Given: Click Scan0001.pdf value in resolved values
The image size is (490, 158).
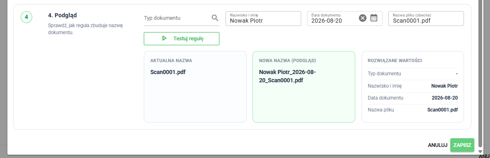Looking at the screenshot, I should coord(442,110).
